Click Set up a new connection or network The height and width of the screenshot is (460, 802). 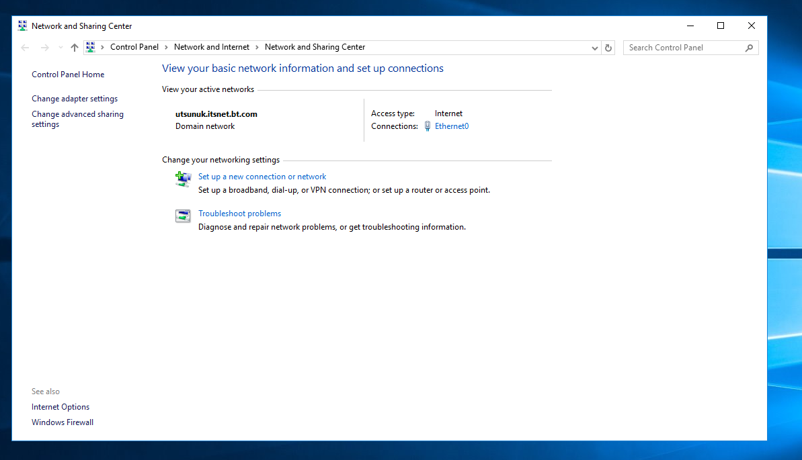tap(262, 177)
